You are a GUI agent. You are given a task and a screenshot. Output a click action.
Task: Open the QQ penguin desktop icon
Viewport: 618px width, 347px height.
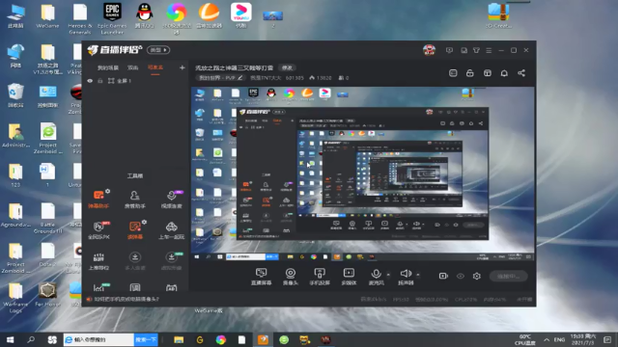pyautogui.click(x=145, y=15)
